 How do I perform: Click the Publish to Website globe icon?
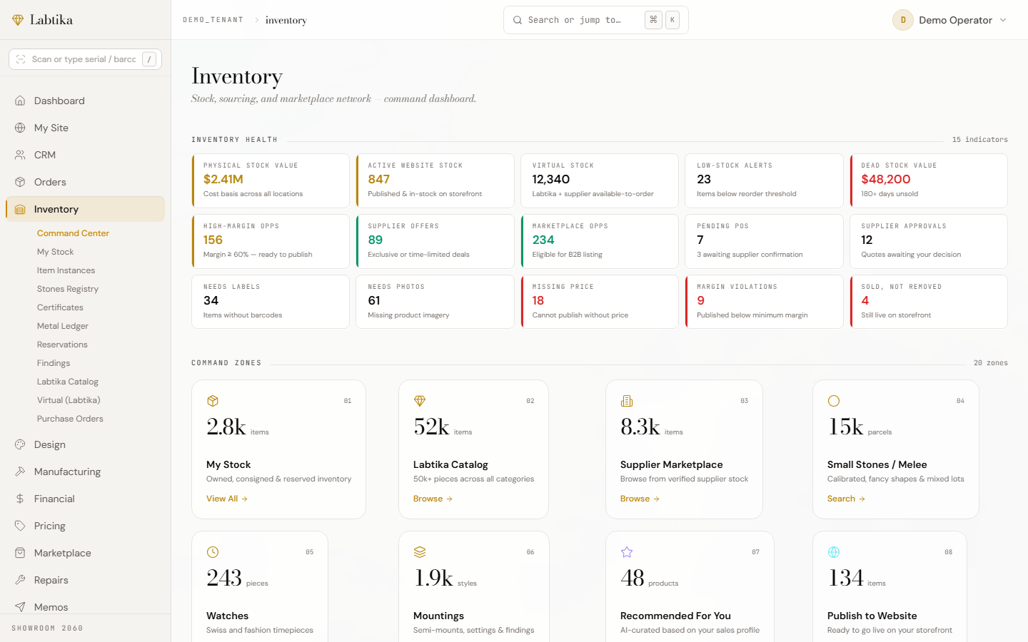(x=834, y=552)
